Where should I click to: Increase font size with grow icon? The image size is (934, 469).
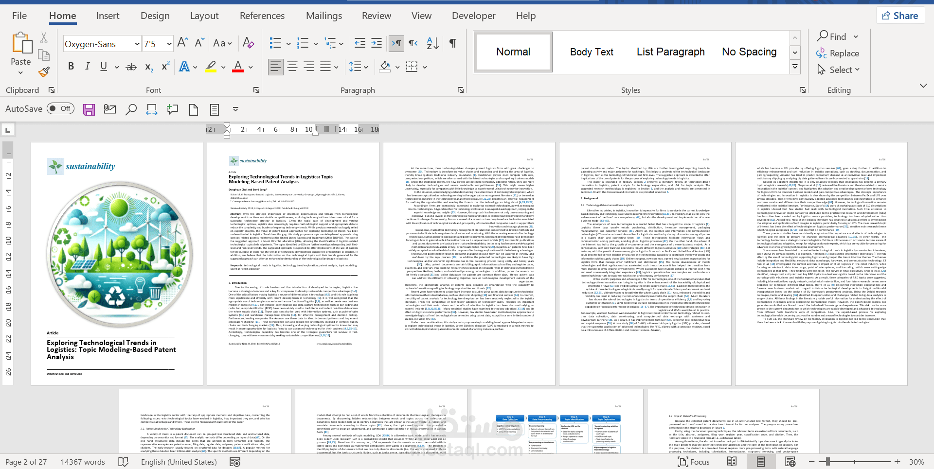[182, 43]
